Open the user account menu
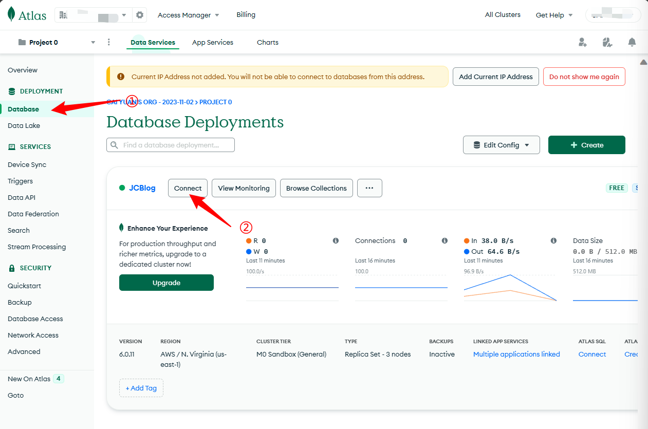The image size is (648, 429). [613, 15]
